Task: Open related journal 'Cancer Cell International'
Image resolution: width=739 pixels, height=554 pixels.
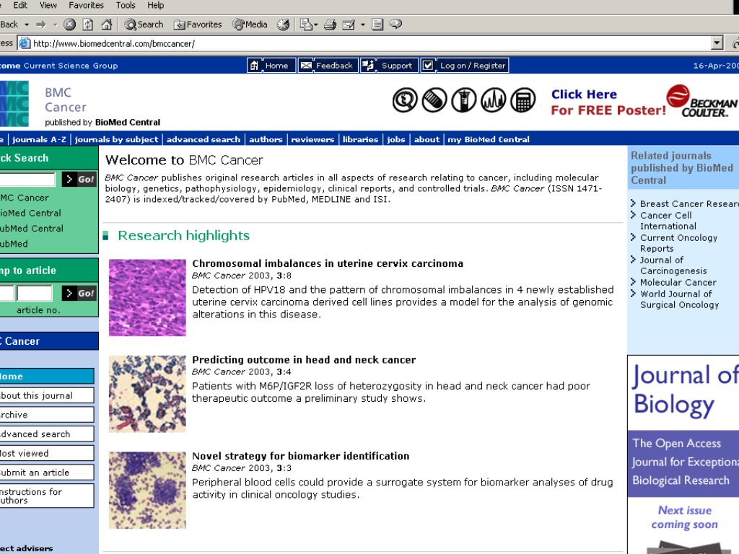Action: coord(668,221)
